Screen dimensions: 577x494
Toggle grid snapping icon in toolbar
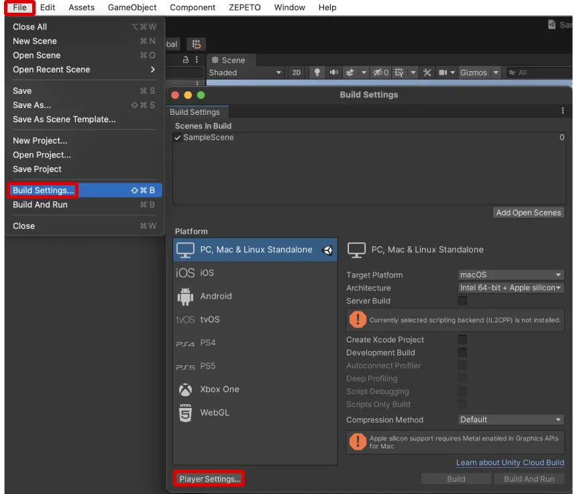pyautogui.click(x=196, y=44)
